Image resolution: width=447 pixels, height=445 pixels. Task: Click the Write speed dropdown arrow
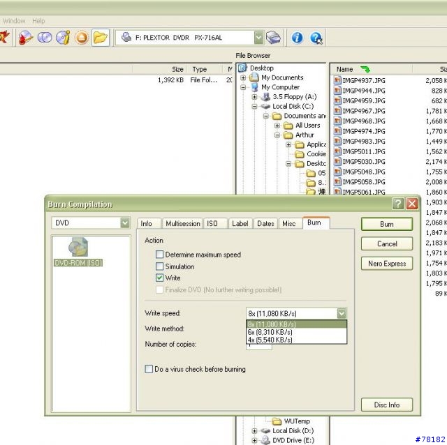[x=342, y=313]
